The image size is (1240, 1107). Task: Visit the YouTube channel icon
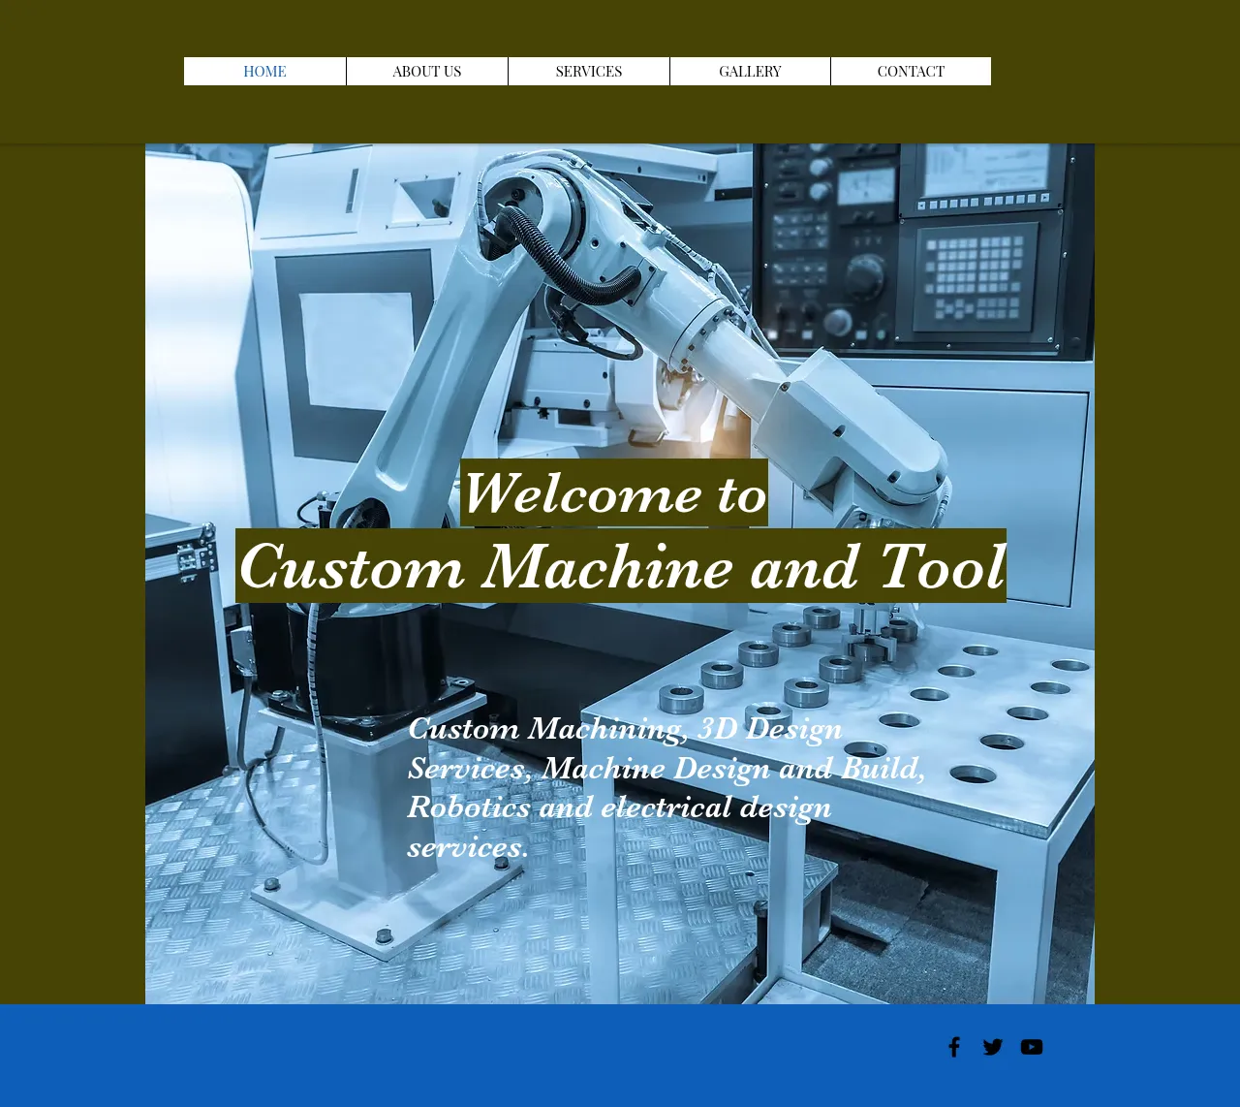tap(1032, 1047)
